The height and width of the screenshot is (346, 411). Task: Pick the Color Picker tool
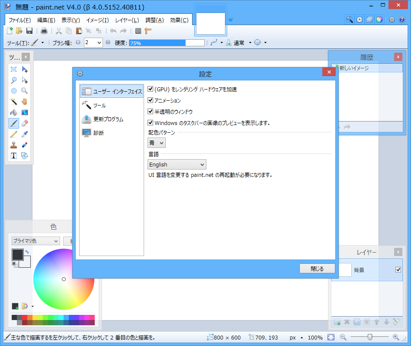click(x=25, y=134)
